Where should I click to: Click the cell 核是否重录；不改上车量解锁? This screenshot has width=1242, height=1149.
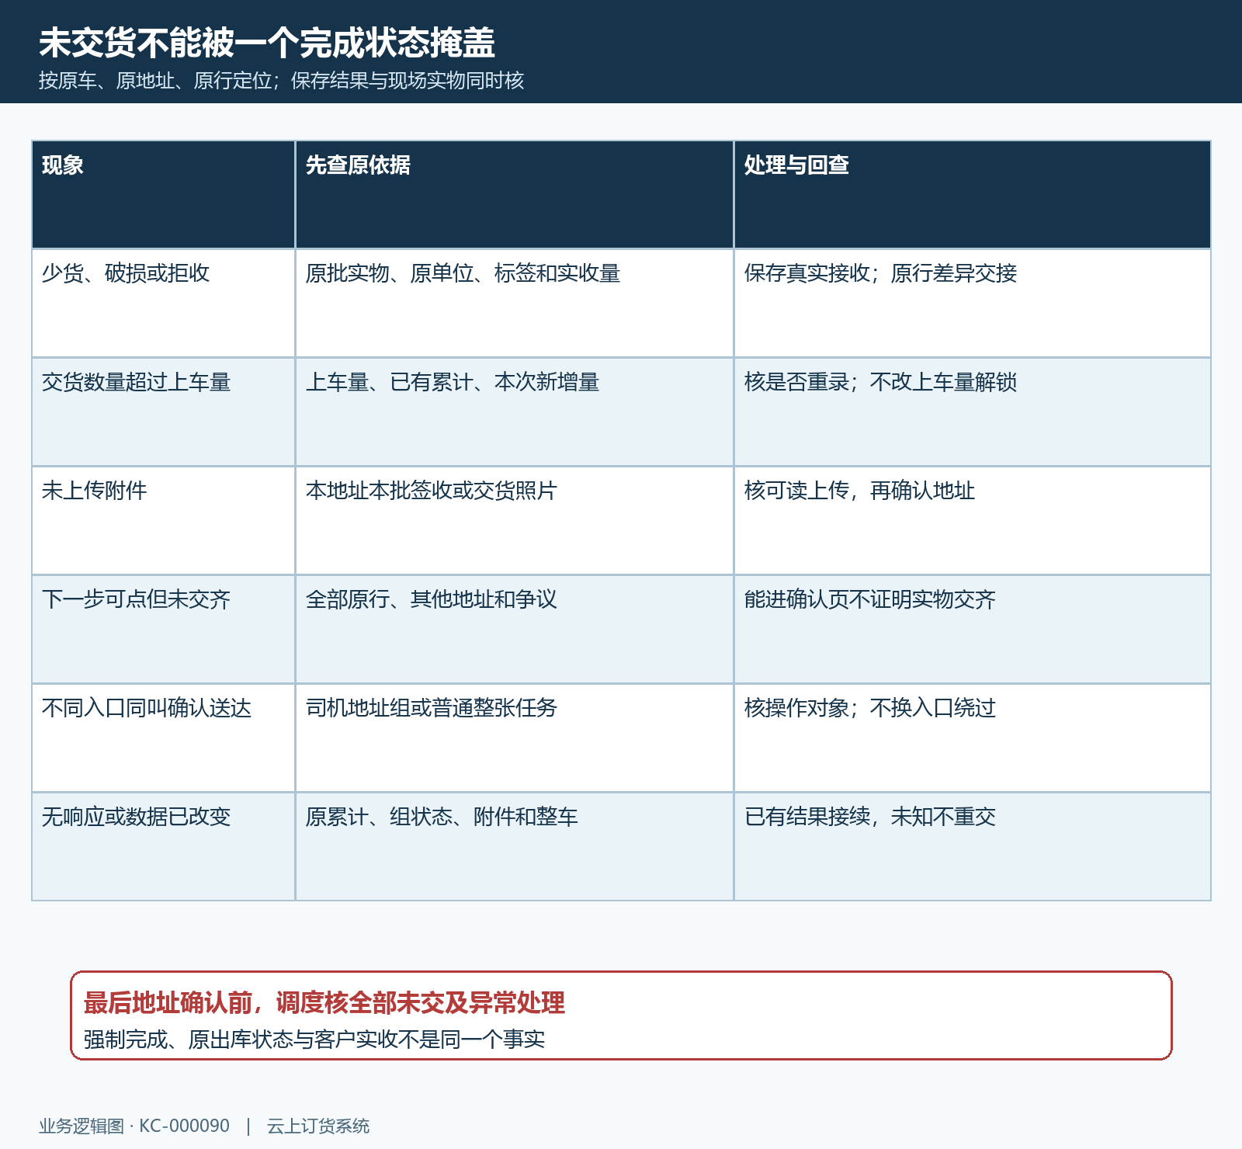pos(972,412)
